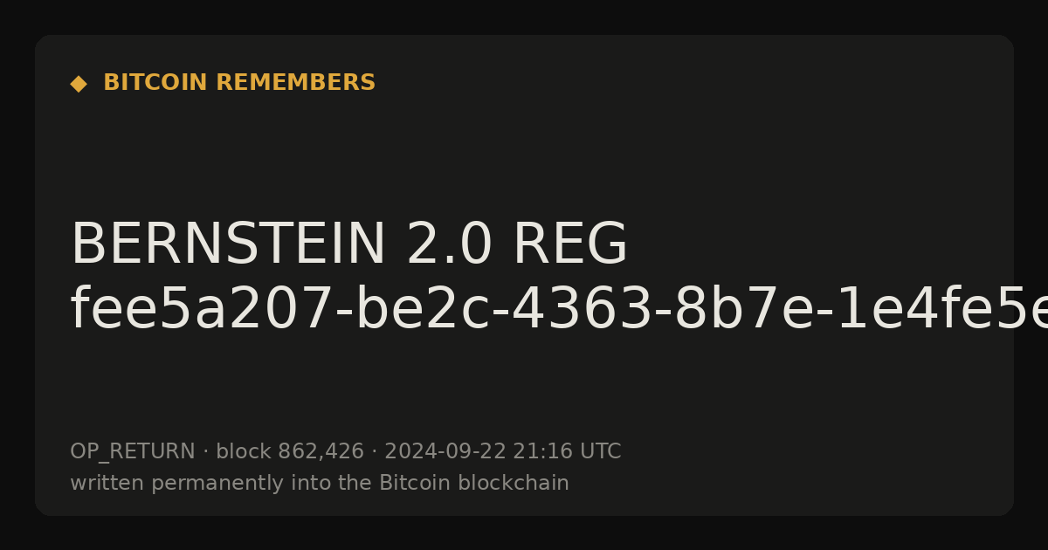
Task: Click the OP_RETURN label
Action: click(x=133, y=452)
